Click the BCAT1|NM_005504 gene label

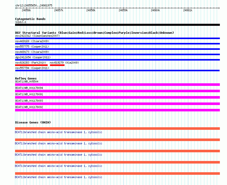[27, 82]
